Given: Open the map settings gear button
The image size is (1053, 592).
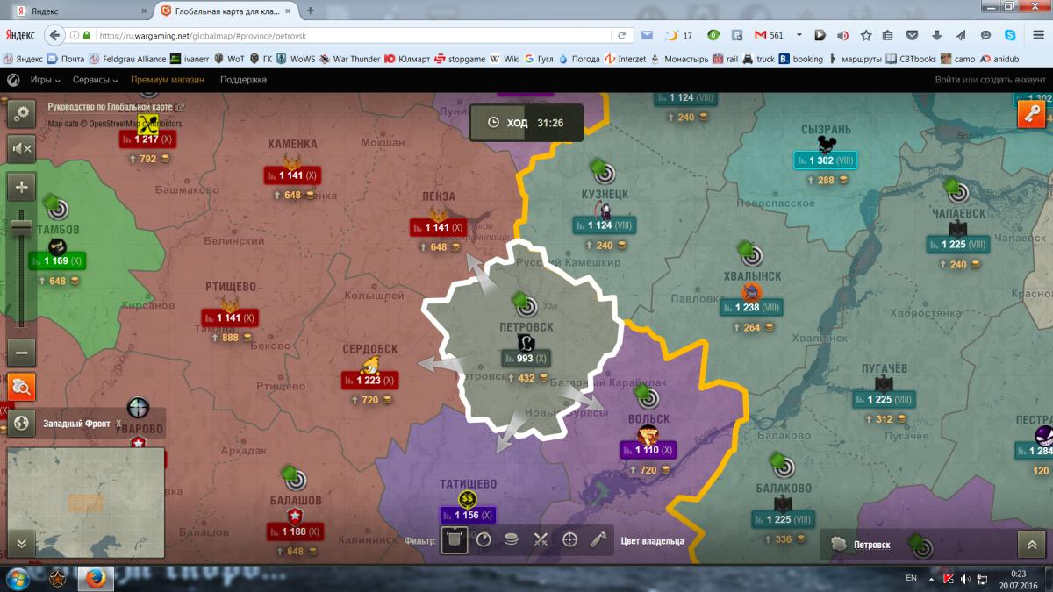Looking at the screenshot, I should click(x=22, y=113).
